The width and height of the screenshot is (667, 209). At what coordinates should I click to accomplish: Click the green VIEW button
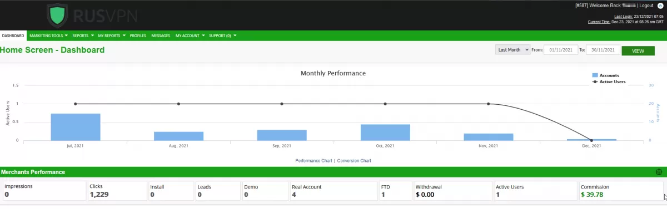point(638,50)
